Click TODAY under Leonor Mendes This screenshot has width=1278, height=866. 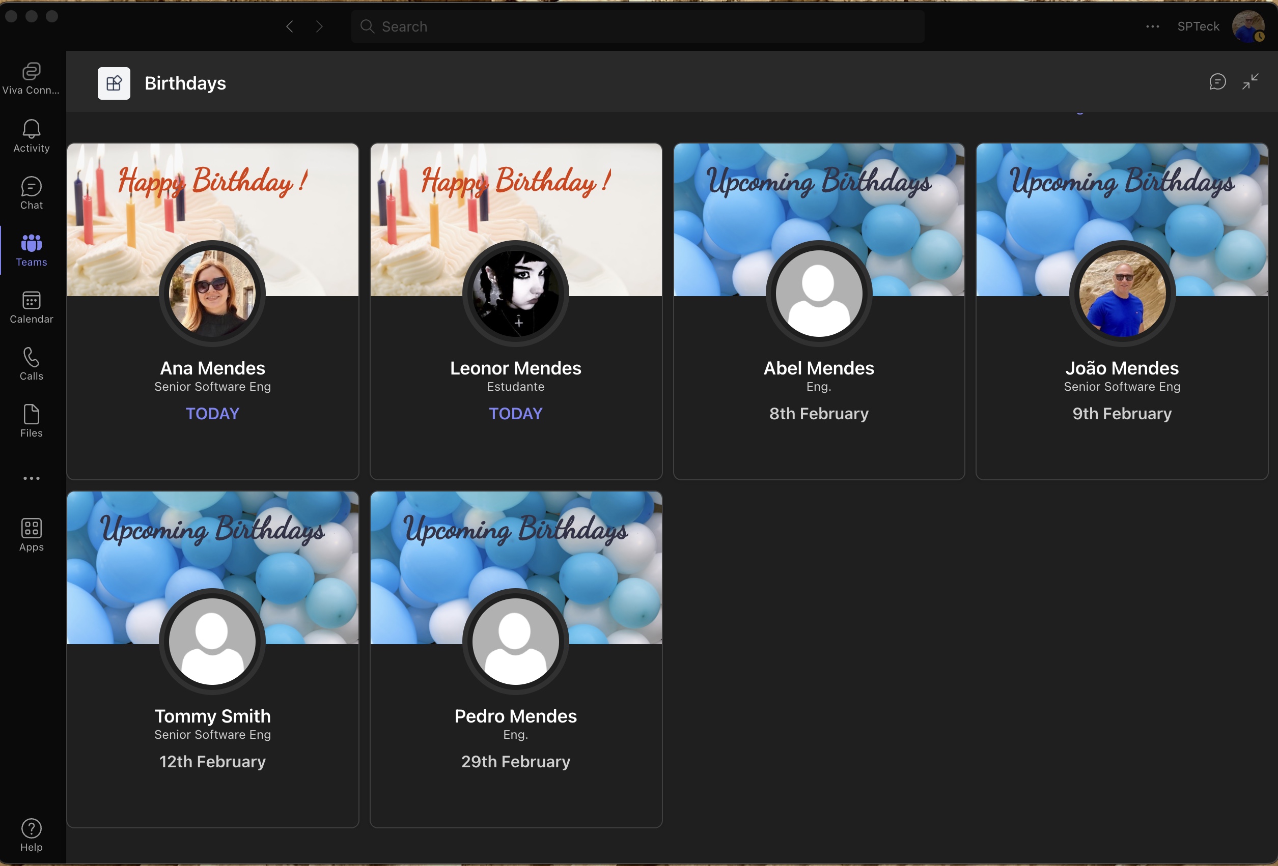pos(516,413)
